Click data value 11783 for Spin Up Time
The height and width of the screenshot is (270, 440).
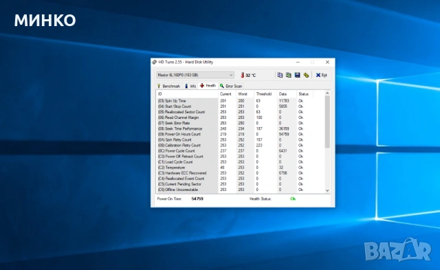[x=284, y=101]
